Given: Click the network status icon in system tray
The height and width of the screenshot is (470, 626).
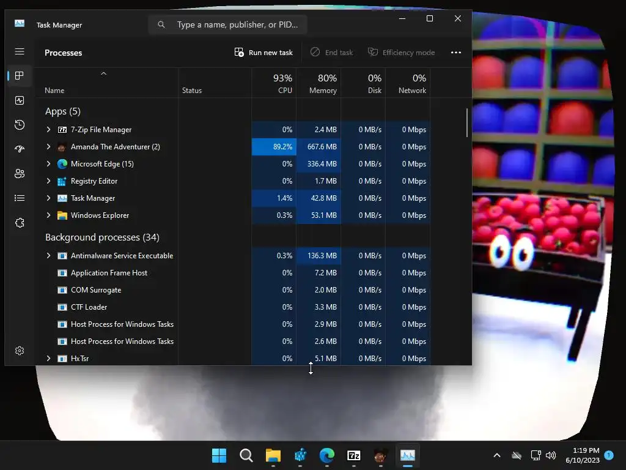Looking at the screenshot, I should (x=535, y=455).
